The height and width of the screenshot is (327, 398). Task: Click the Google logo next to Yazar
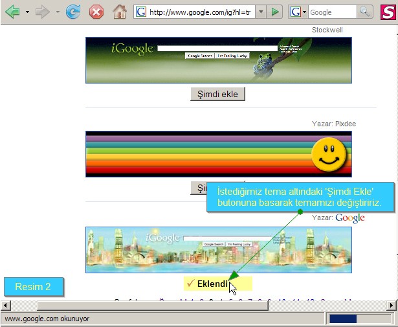coord(350,218)
